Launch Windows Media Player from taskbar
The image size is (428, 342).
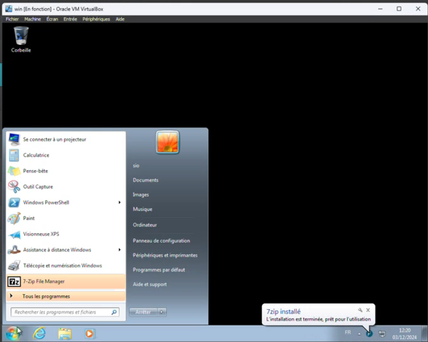click(89, 334)
